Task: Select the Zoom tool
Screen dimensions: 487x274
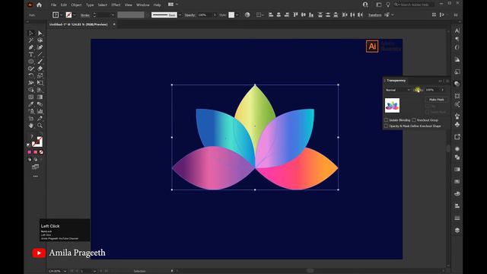Action: (x=40, y=126)
